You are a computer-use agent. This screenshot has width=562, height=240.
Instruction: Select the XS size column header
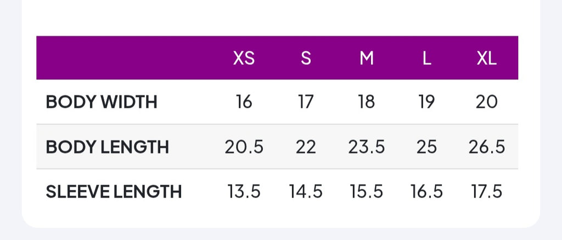coord(244,58)
